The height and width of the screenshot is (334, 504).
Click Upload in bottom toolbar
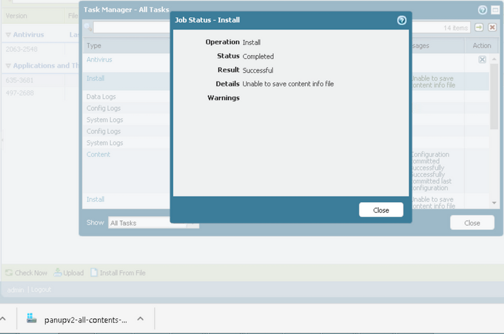pyautogui.click(x=69, y=273)
